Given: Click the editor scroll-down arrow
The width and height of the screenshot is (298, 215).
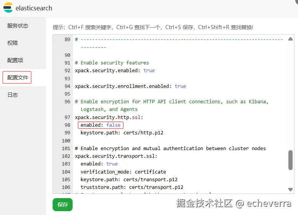Looking at the screenshot, I should coord(290,189).
